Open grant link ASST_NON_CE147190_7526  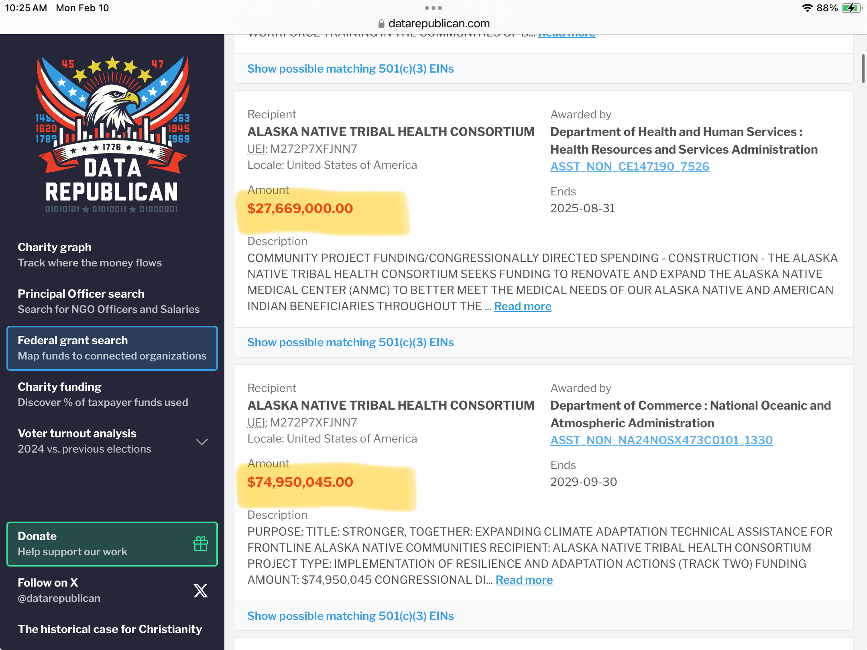pos(630,166)
